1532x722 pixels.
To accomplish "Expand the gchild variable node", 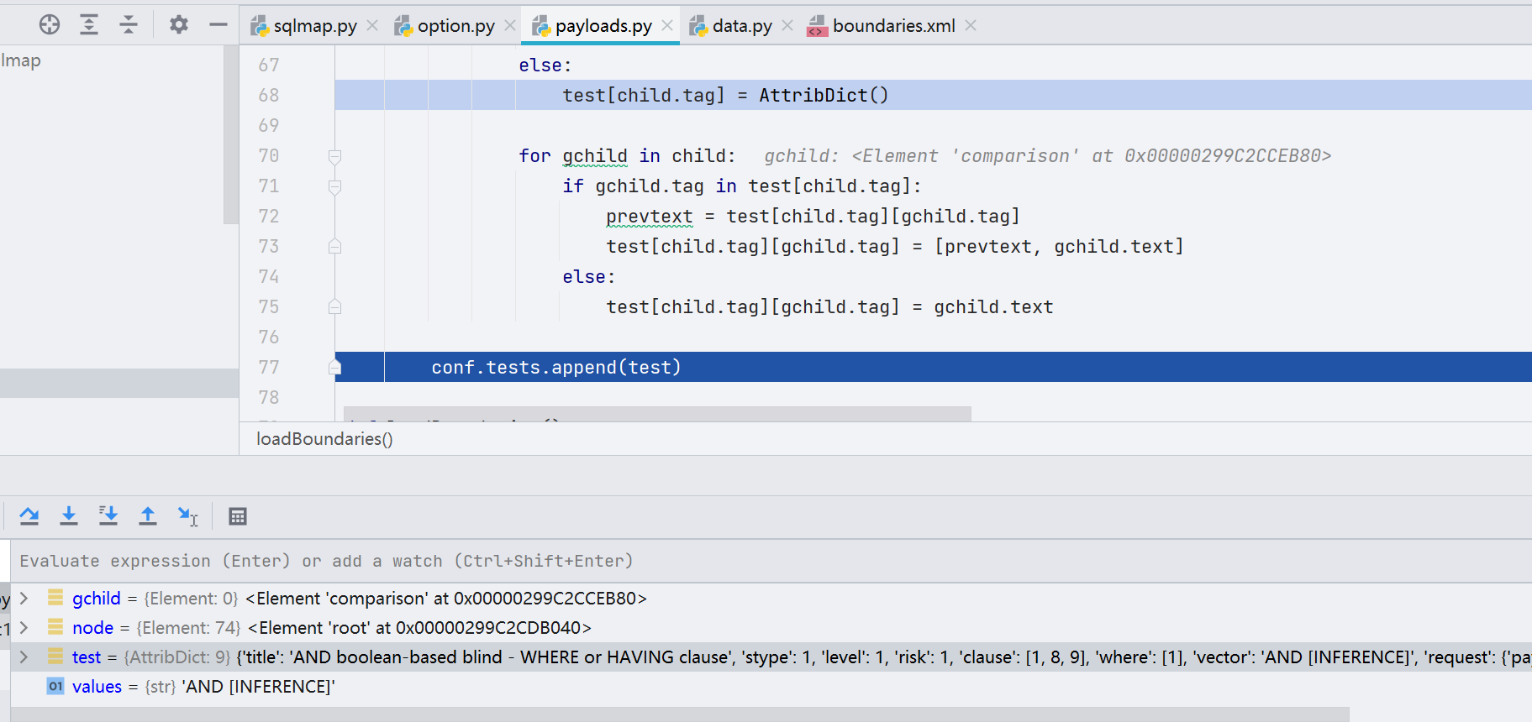I will click(24, 598).
